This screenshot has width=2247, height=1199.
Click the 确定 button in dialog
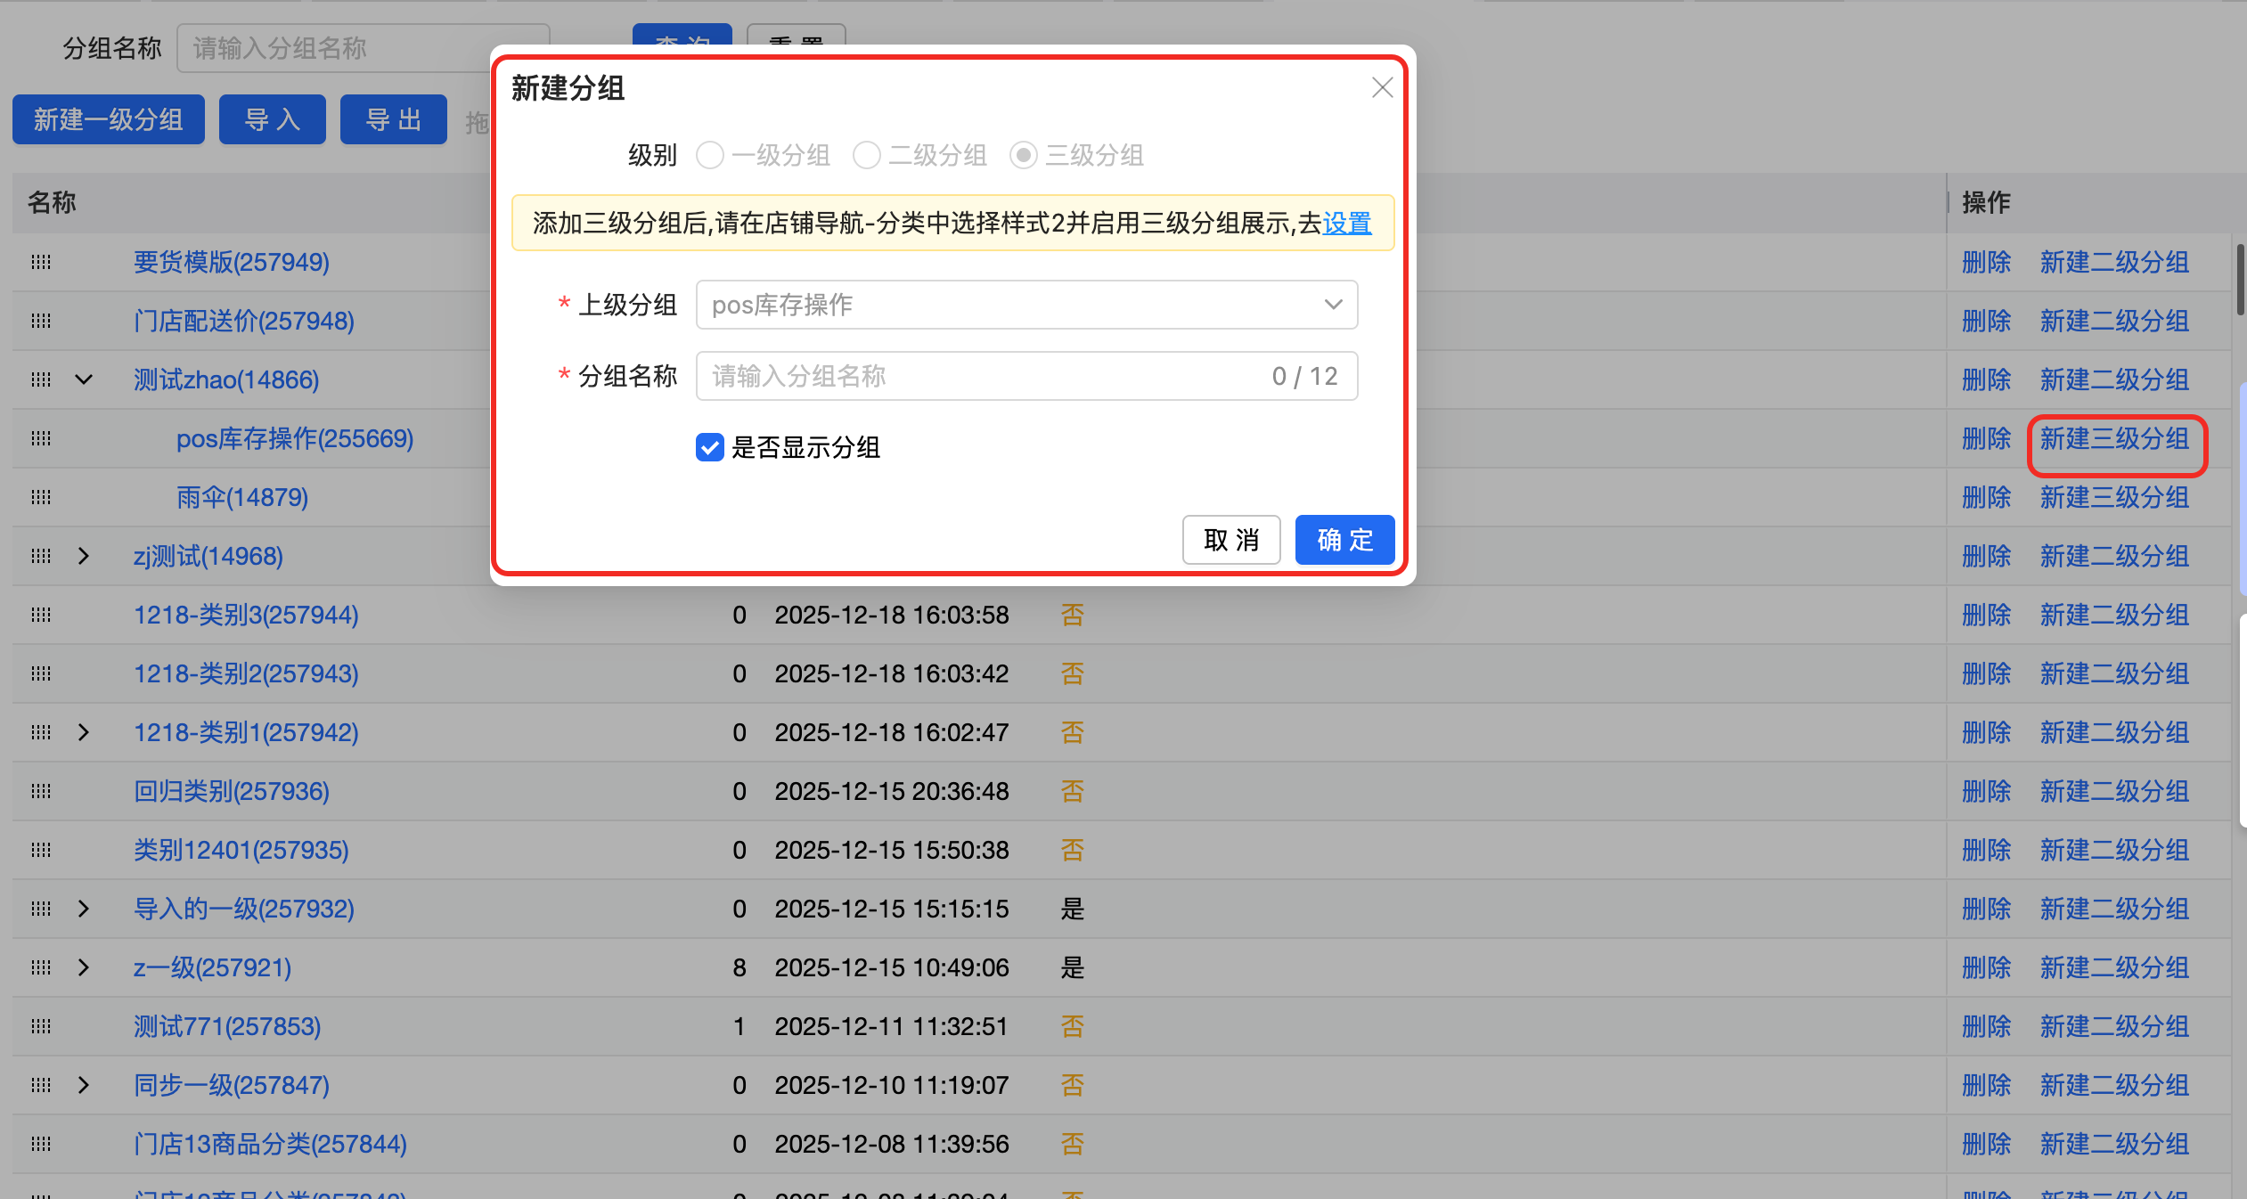(x=1344, y=540)
